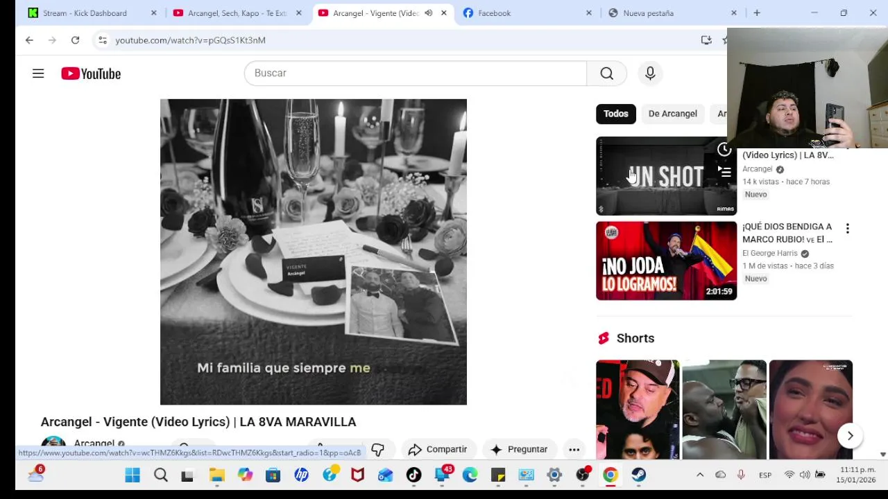
Task: Close the Facebook tab
Action: tap(589, 13)
